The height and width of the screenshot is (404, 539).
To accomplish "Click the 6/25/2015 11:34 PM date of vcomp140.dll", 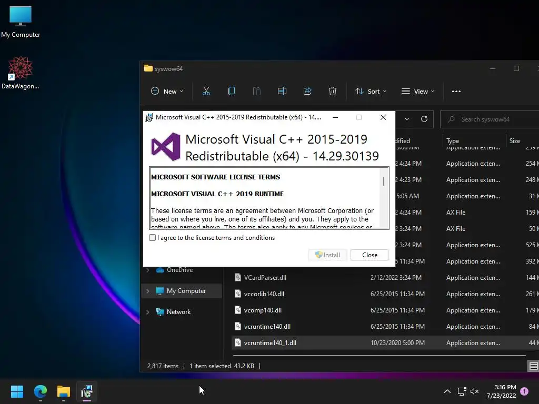I will pos(397,310).
